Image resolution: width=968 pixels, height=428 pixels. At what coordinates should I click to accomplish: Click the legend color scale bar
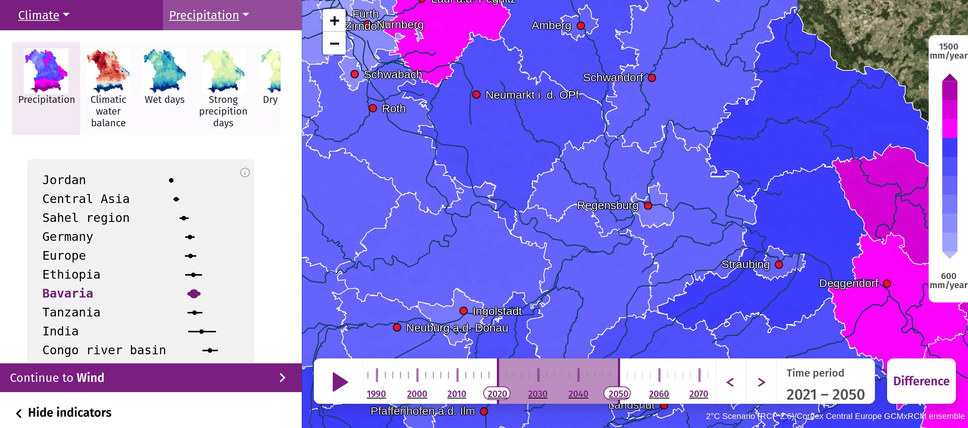point(949,166)
